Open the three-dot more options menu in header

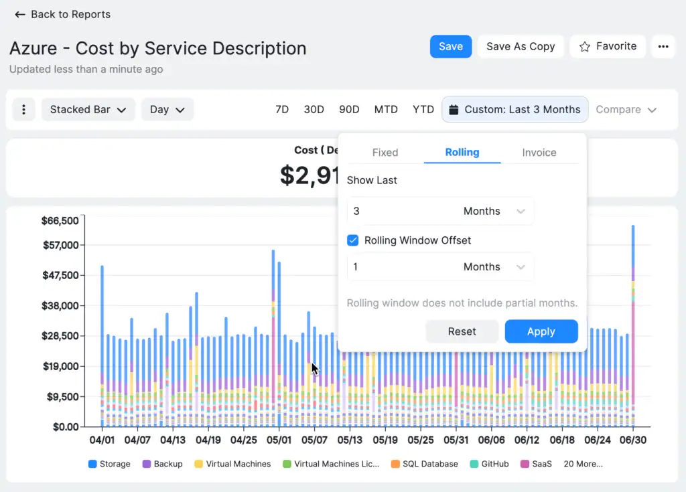click(663, 46)
